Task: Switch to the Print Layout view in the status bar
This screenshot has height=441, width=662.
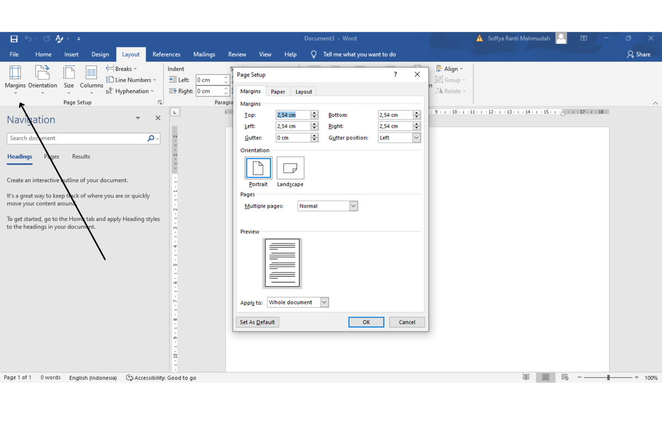Action: (x=546, y=378)
